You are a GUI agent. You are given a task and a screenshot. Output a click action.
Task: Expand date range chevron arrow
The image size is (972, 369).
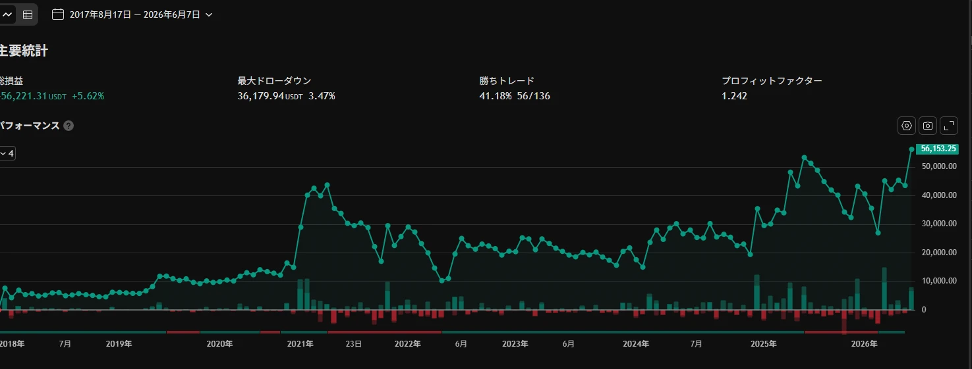(x=209, y=14)
